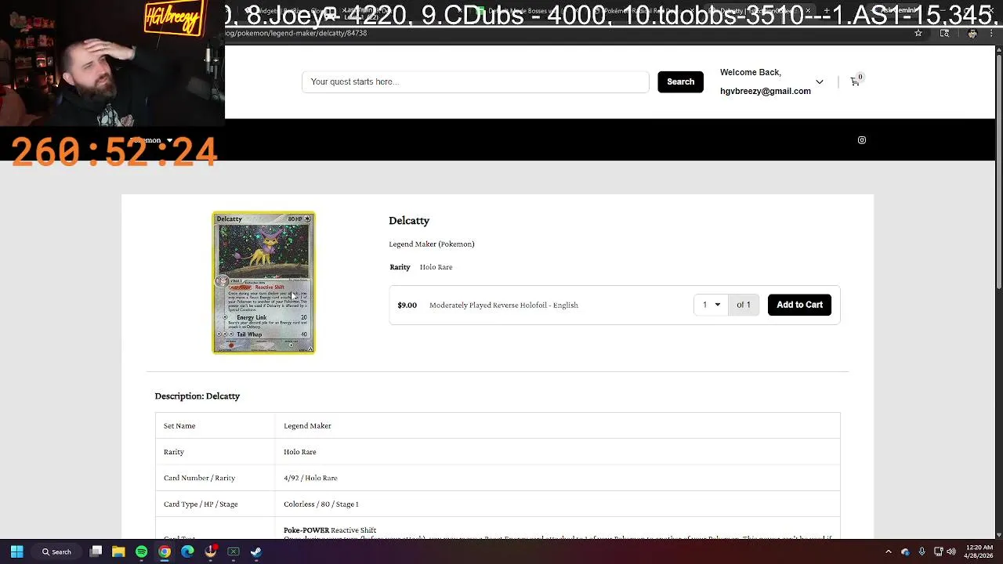Viewport: 1003px width, 564px height.
Task: Open a new browser tab with plus
Action: pyautogui.click(x=826, y=11)
